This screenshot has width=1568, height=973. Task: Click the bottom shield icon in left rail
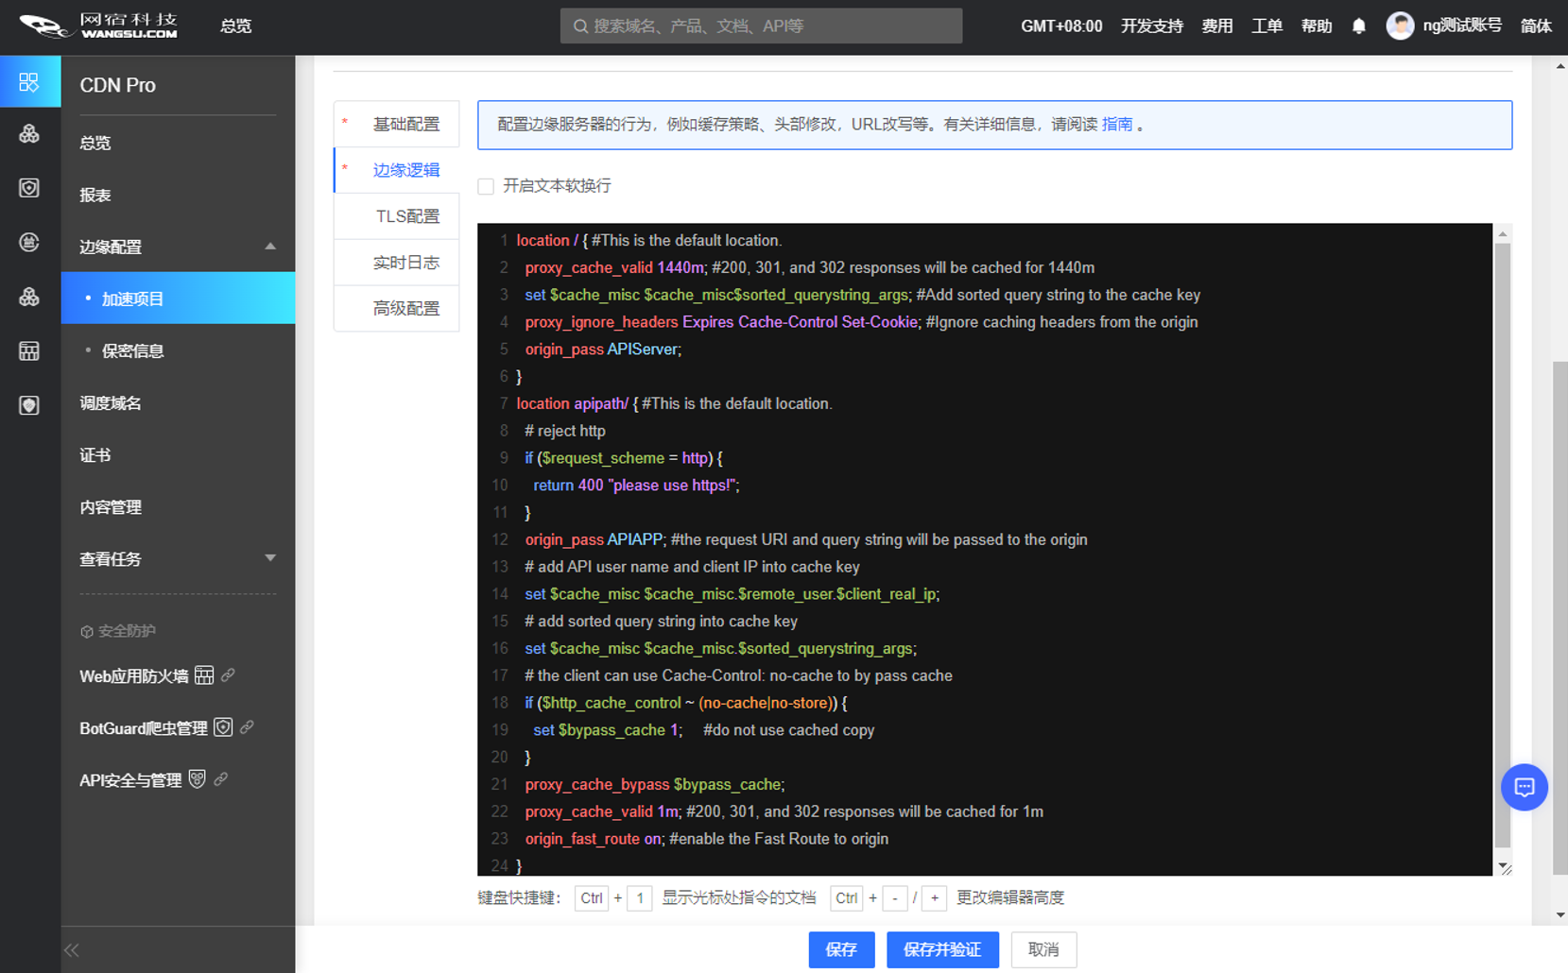tap(29, 405)
